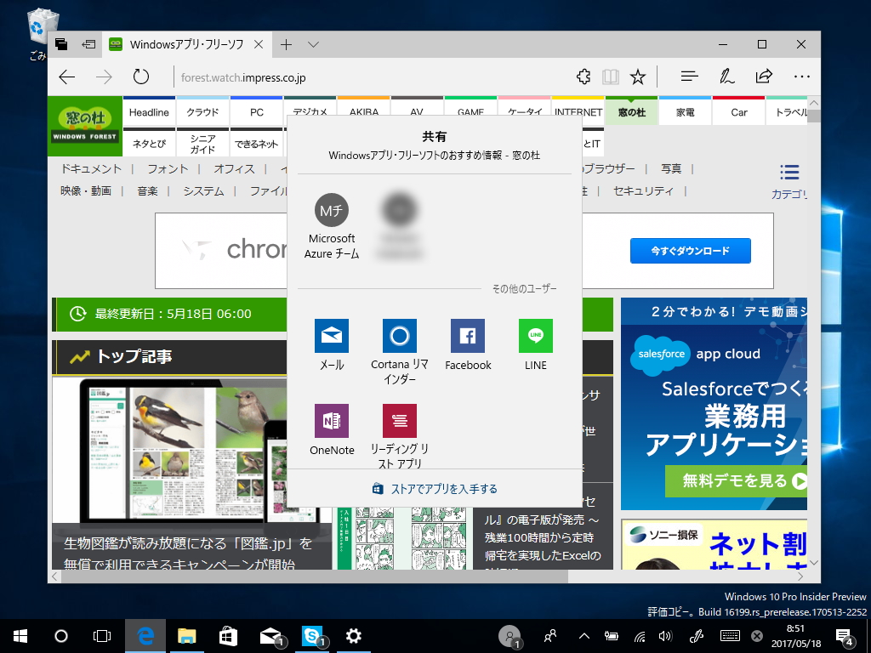
Task: Expand hidden icons in the system tray
Action: click(582, 635)
